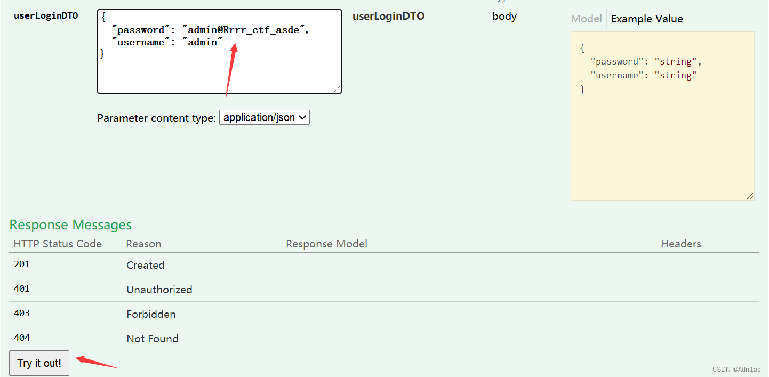The image size is (769, 377).
Task: Click the Response Messages heading
Action: 70,224
